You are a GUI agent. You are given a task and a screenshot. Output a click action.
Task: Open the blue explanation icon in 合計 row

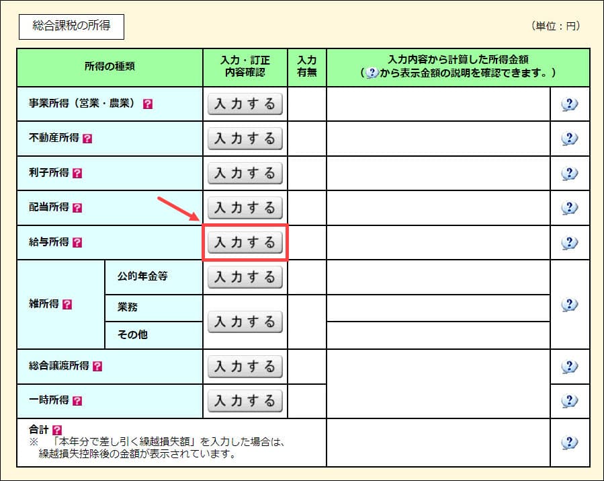tap(569, 442)
